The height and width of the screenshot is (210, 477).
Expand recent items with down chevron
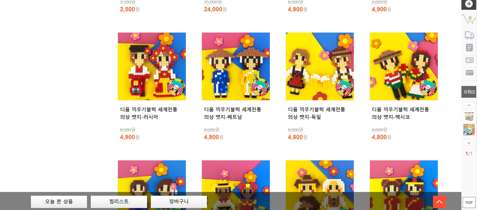pyautogui.click(x=469, y=143)
